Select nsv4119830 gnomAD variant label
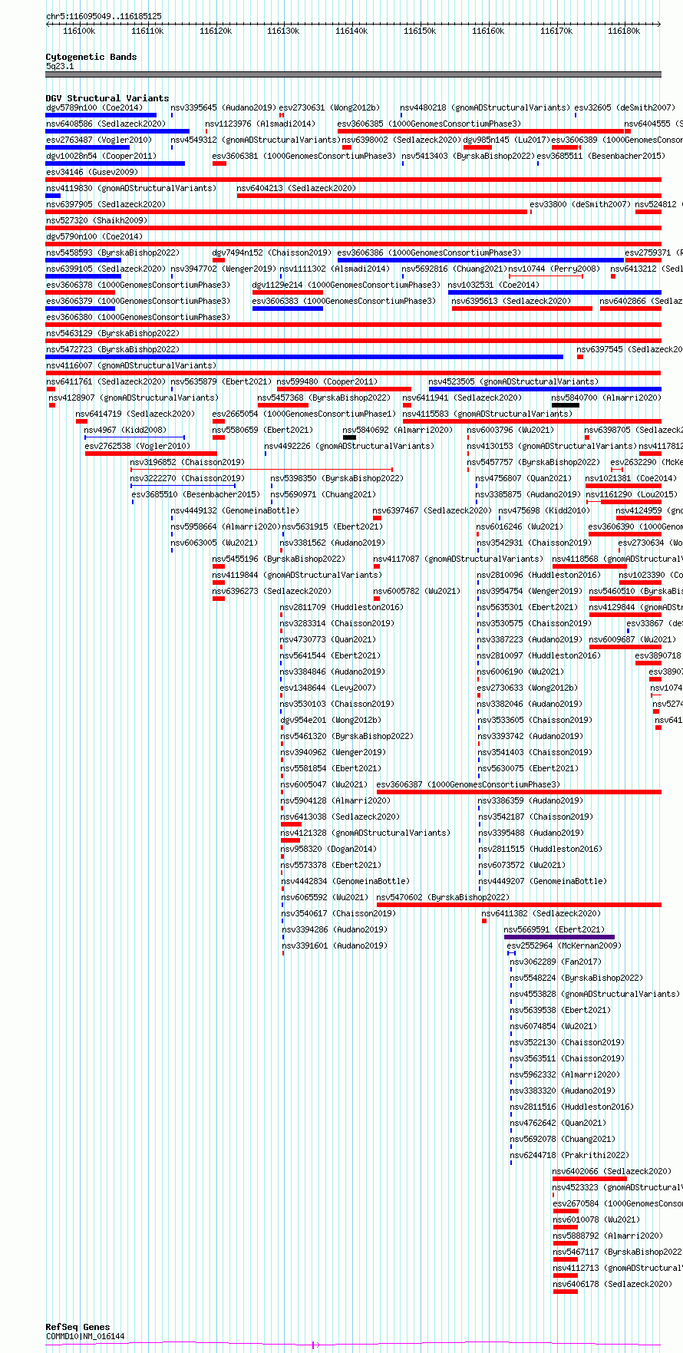Viewport: 683px width, 1353px height. 131,188
